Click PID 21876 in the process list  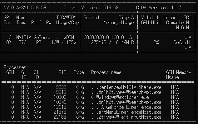tap(60, 112)
